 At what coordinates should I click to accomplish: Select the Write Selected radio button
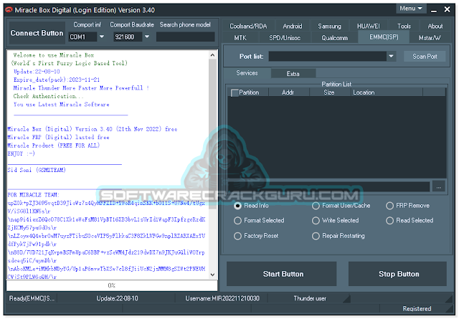[335, 220]
